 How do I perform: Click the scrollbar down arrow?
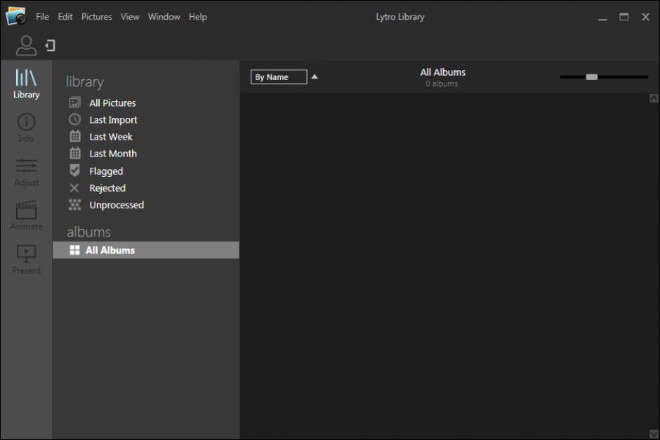[654, 434]
